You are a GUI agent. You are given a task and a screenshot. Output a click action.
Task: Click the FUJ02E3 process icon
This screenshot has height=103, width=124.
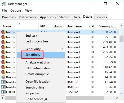tap(3, 92)
